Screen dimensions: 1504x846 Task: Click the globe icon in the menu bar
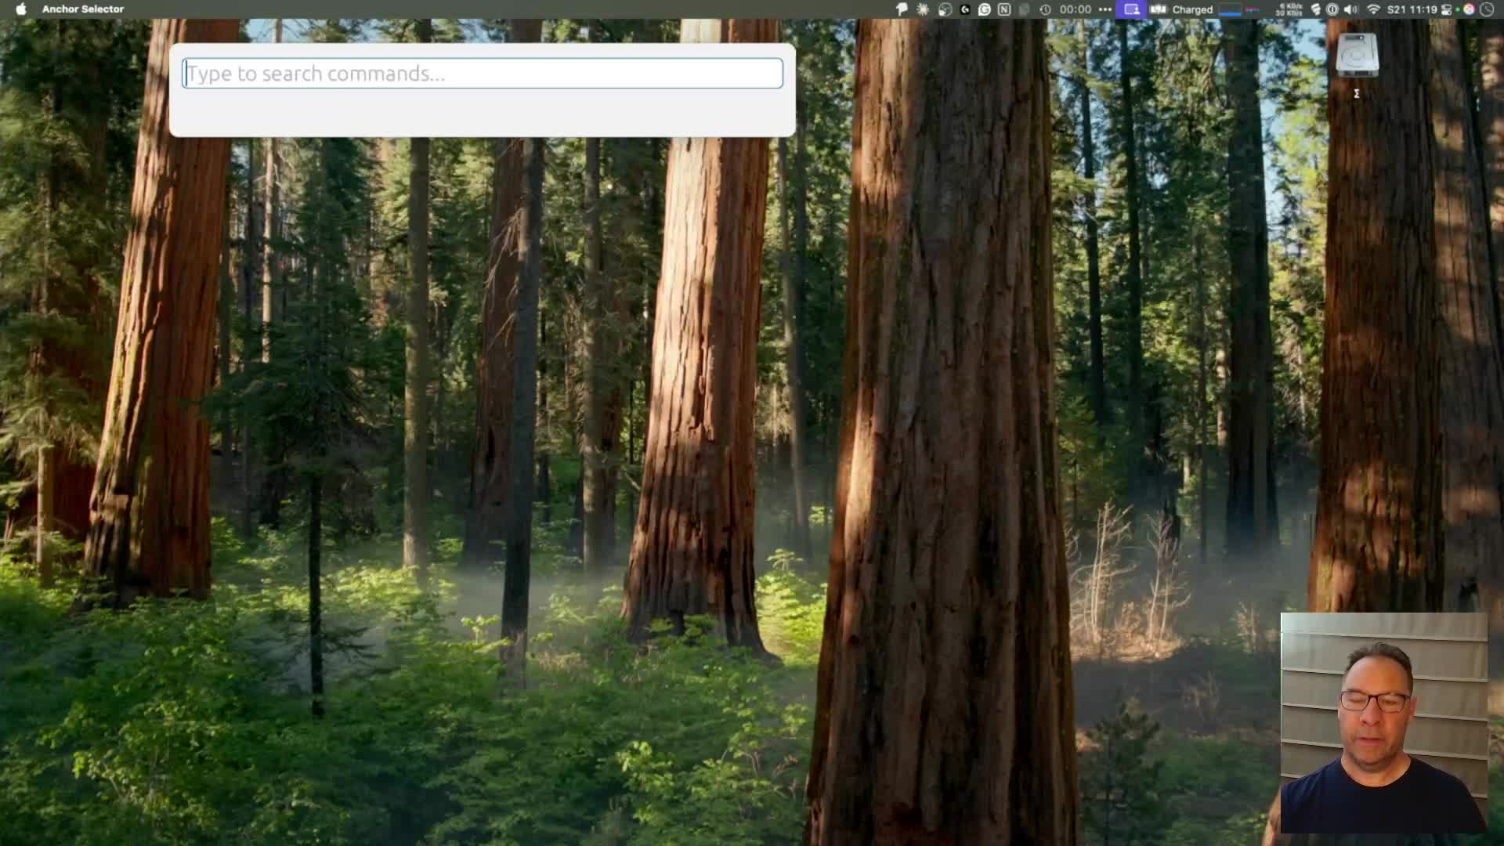[945, 9]
